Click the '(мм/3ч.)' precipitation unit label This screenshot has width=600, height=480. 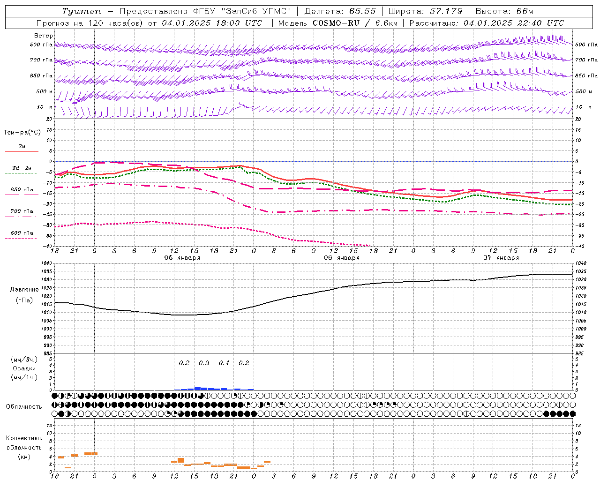tap(24, 360)
